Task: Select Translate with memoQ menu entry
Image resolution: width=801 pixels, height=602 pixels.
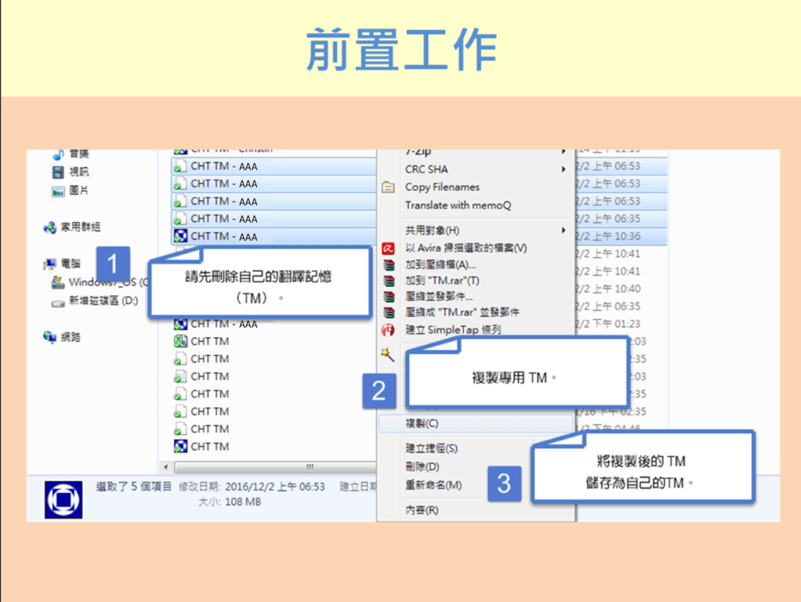Action: point(458,205)
